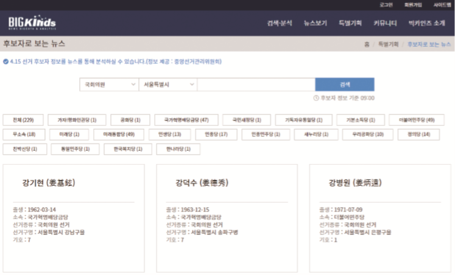This screenshot has width=455, height=275.
Task: Select the 전체 (229) filter
Action: click(23, 120)
